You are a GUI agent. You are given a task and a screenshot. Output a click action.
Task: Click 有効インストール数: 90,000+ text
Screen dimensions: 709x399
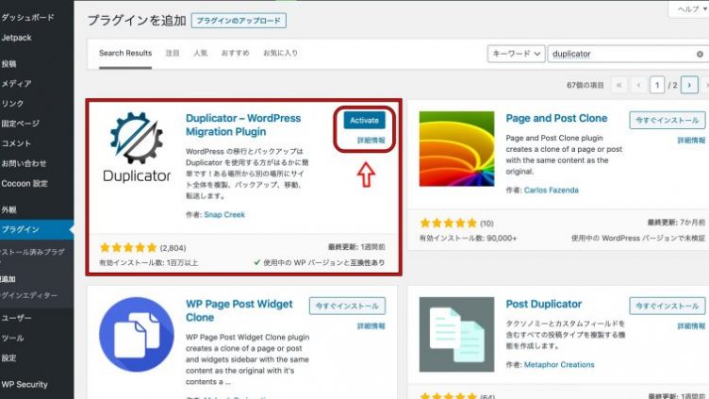[x=468, y=238]
